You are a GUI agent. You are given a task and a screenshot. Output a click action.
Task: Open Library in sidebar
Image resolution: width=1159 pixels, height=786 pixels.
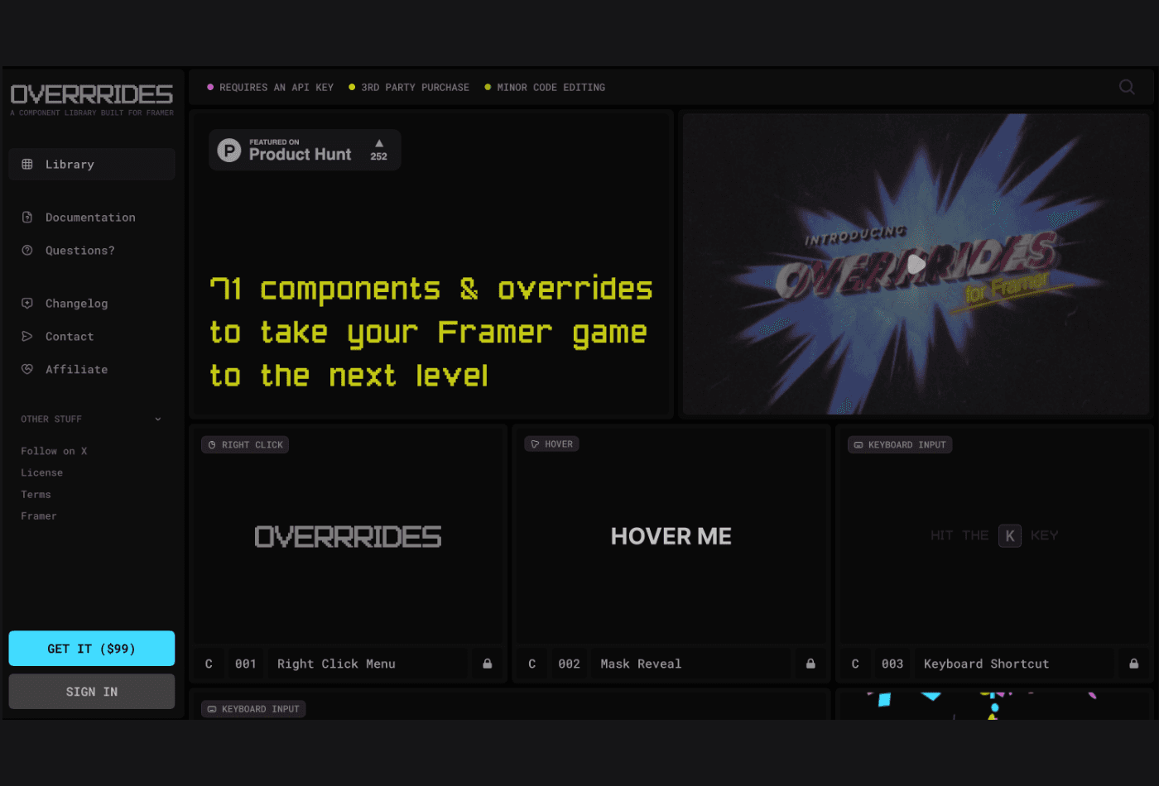click(x=92, y=165)
